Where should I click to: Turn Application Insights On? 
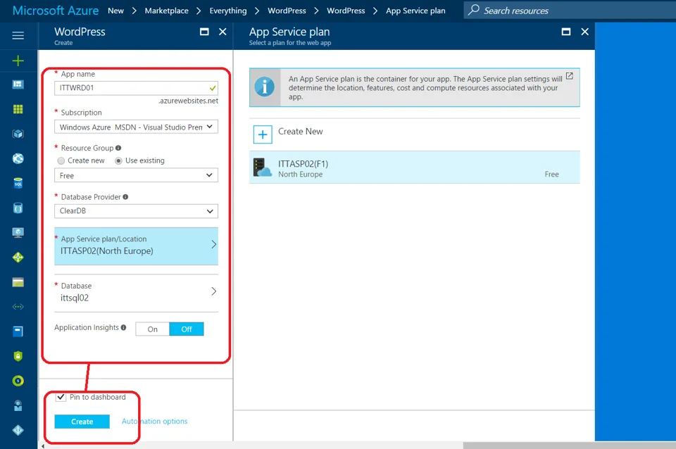(x=152, y=329)
